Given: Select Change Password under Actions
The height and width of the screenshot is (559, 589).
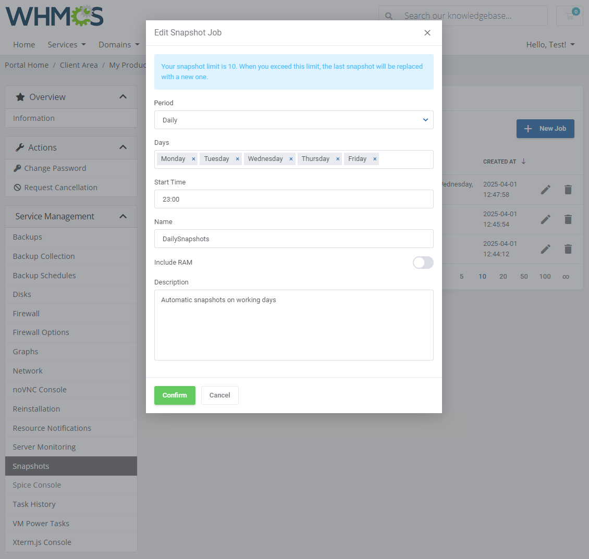Looking at the screenshot, I should (54, 168).
